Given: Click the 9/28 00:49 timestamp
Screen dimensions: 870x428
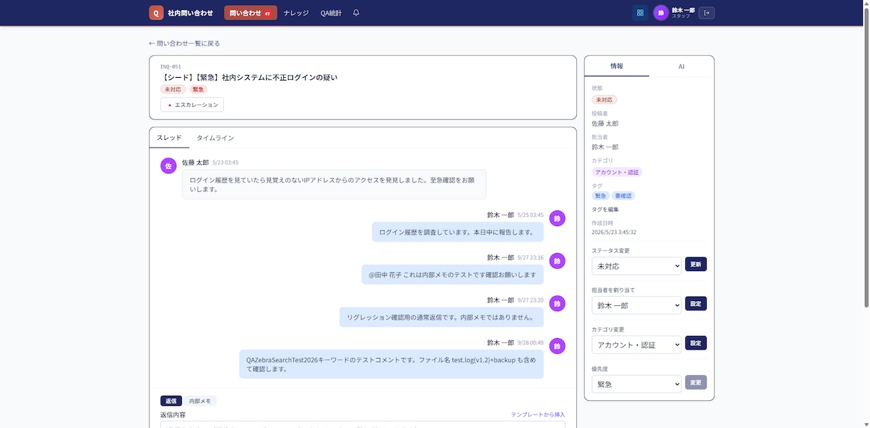Looking at the screenshot, I should [531, 343].
